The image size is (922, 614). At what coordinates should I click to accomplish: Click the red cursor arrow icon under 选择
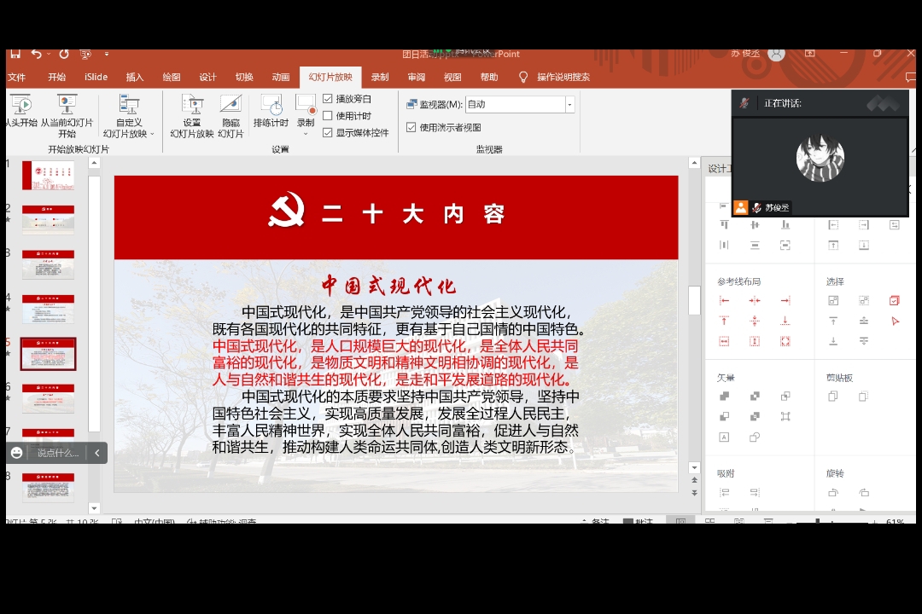coord(895,321)
